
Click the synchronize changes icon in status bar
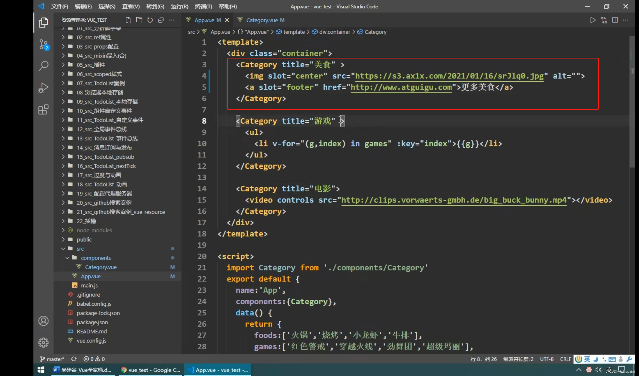[x=74, y=359]
